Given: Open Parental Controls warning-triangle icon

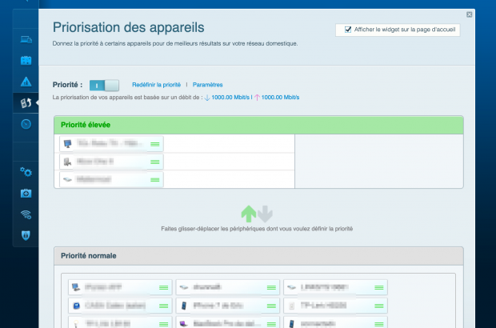Looking at the screenshot, I should tap(26, 81).
